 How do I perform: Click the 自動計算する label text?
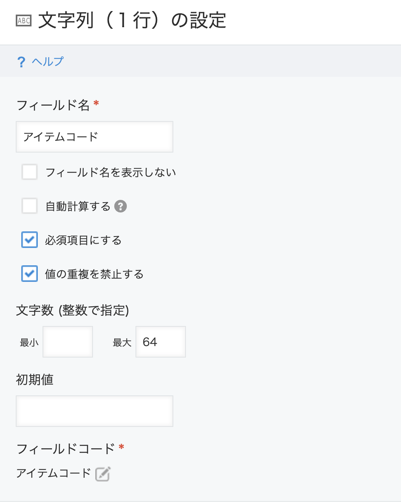click(x=78, y=206)
